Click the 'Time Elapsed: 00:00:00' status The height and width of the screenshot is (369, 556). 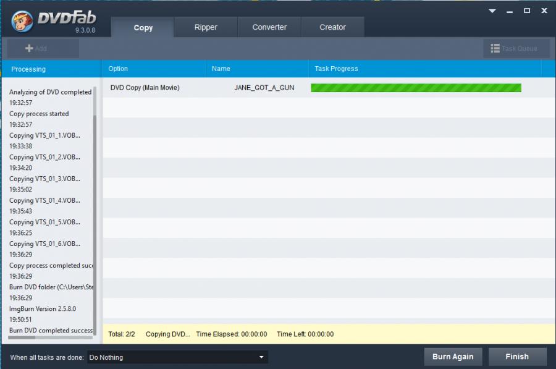coord(232,334)
